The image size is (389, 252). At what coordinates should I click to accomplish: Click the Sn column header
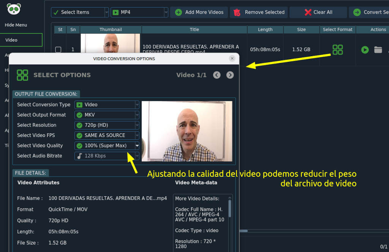point(73,30)
